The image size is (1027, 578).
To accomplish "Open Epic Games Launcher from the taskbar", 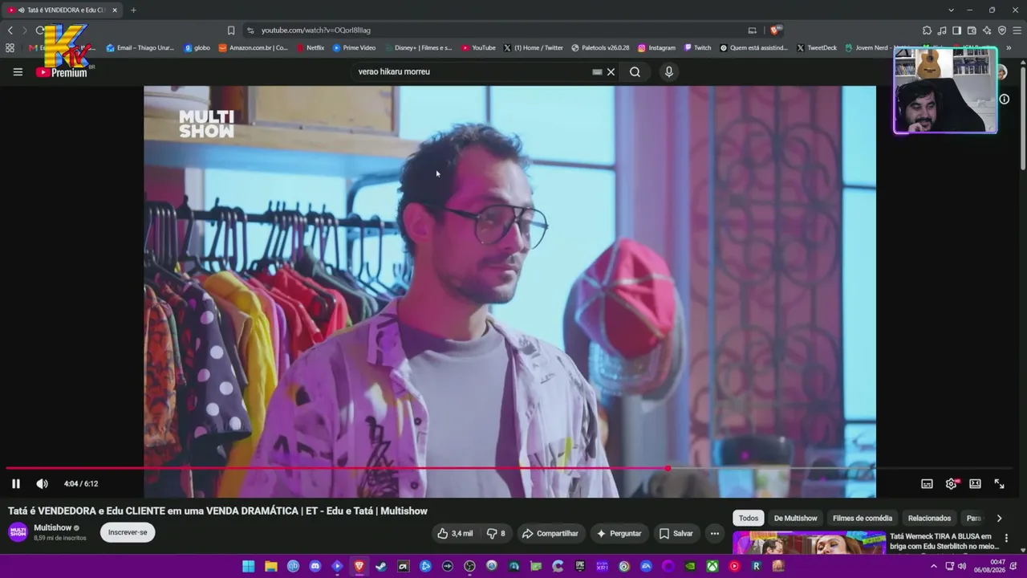I will coord(580,567).
